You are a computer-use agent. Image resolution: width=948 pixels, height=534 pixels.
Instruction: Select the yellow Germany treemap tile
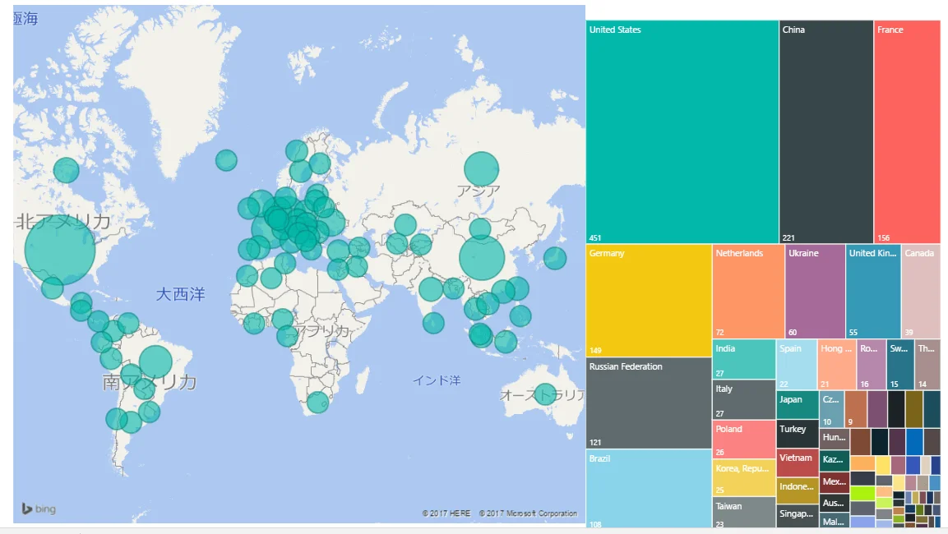pos(649,300)
